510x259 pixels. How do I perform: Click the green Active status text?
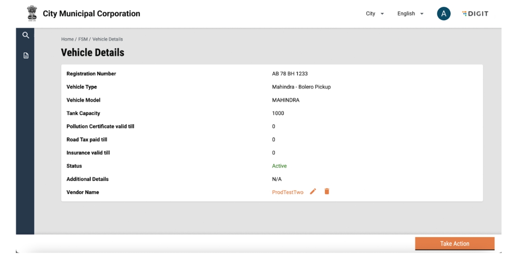click(x=279, y=166)
